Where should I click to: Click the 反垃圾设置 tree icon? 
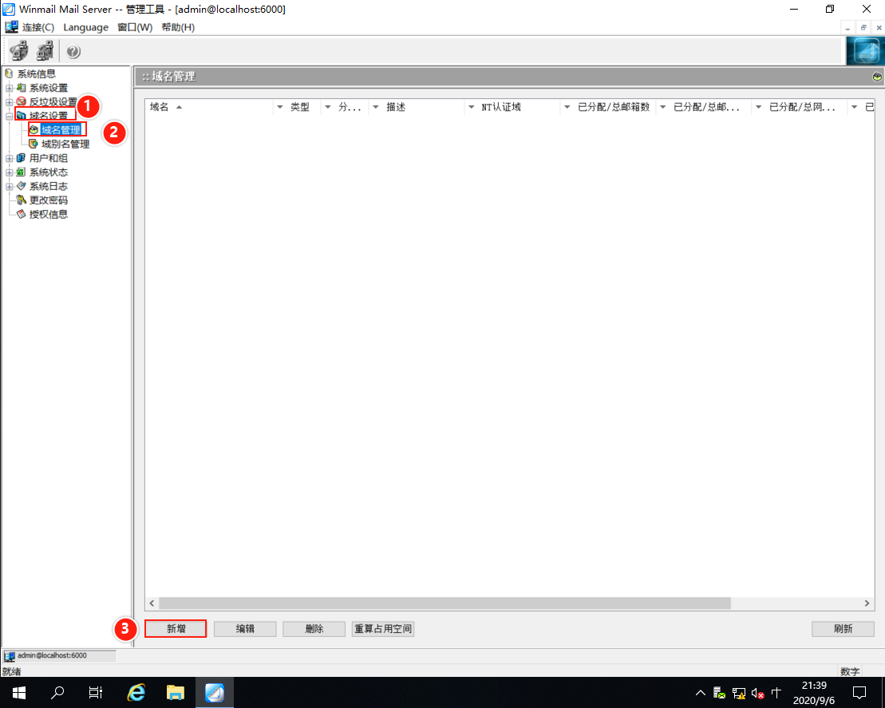(x=22, y=101)
